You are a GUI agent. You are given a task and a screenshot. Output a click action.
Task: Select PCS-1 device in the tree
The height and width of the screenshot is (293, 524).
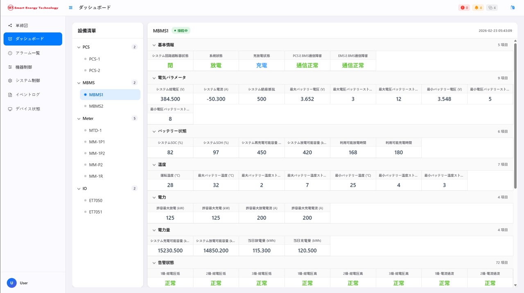(95, 59)
